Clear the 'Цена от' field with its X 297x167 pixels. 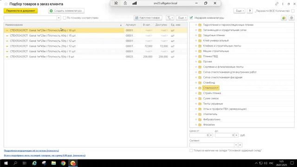pyautogui.click(x=211, y=135)
